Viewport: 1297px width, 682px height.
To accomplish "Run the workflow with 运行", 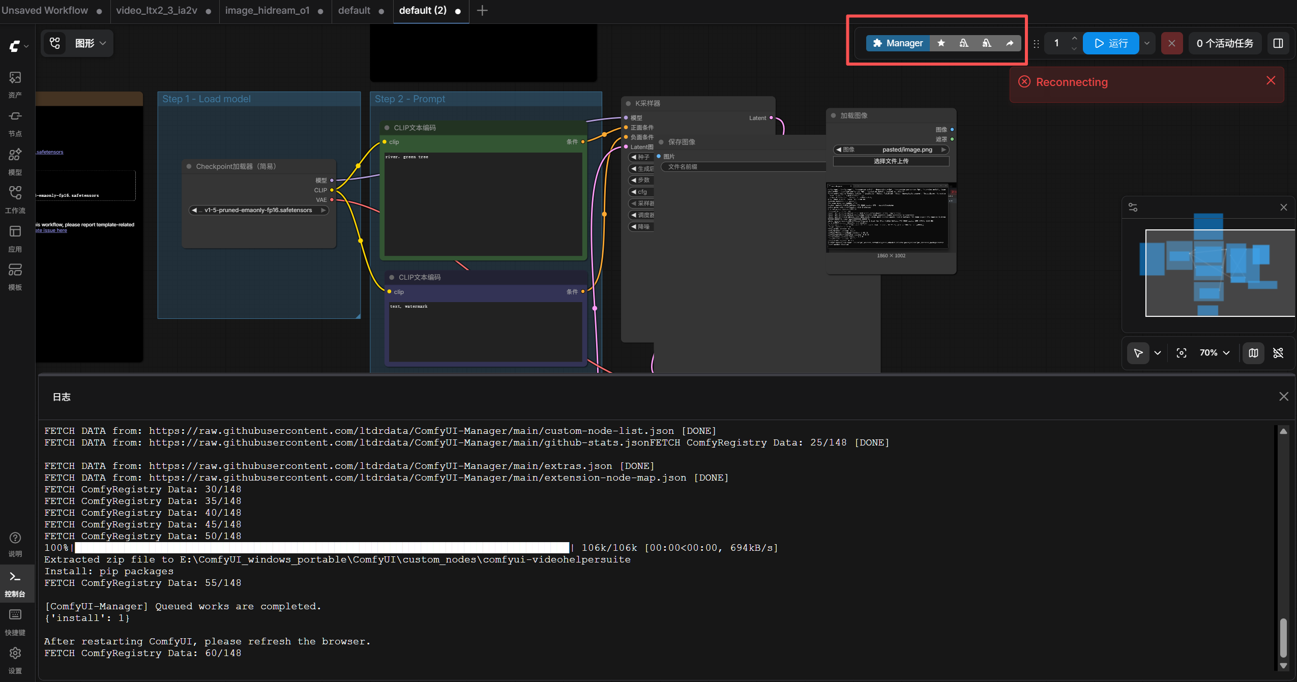I will click(1111, 43).
